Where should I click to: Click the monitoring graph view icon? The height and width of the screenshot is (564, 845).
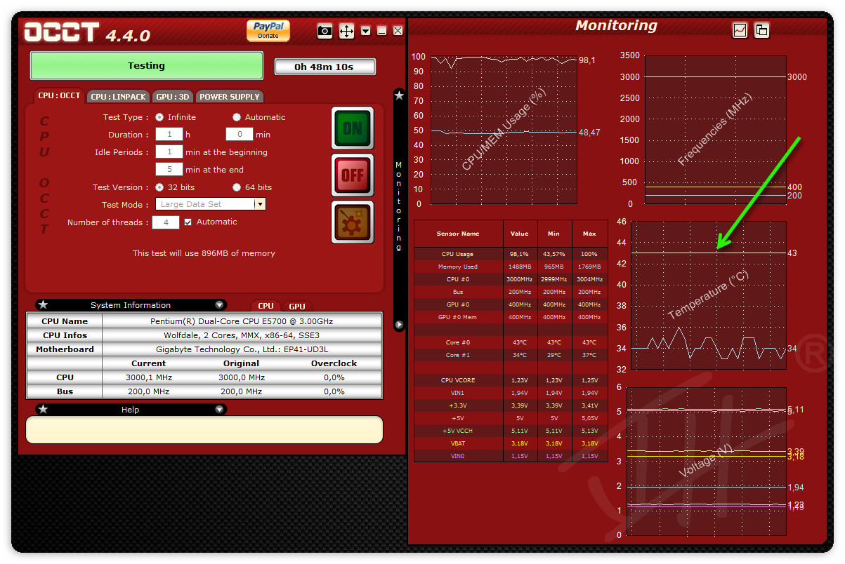point(740,30)
